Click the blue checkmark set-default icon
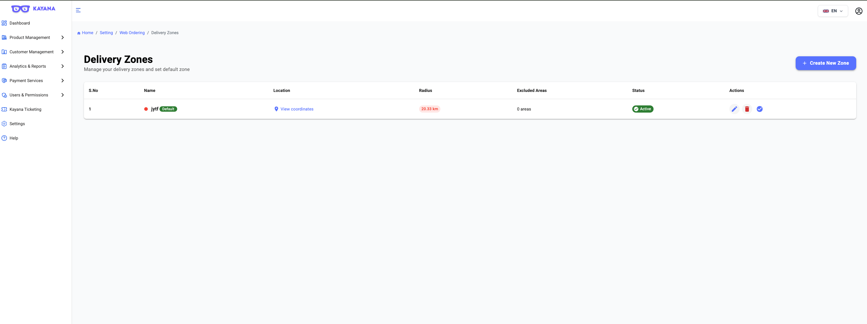This screenshot has height=324, width=867. [x=759, y=109]
